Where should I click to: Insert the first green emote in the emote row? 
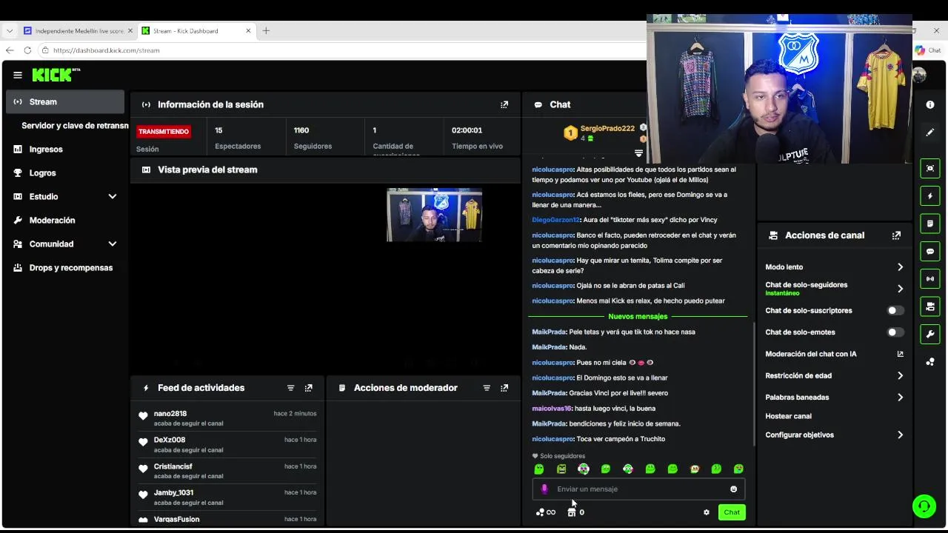(x=538, y=469)
